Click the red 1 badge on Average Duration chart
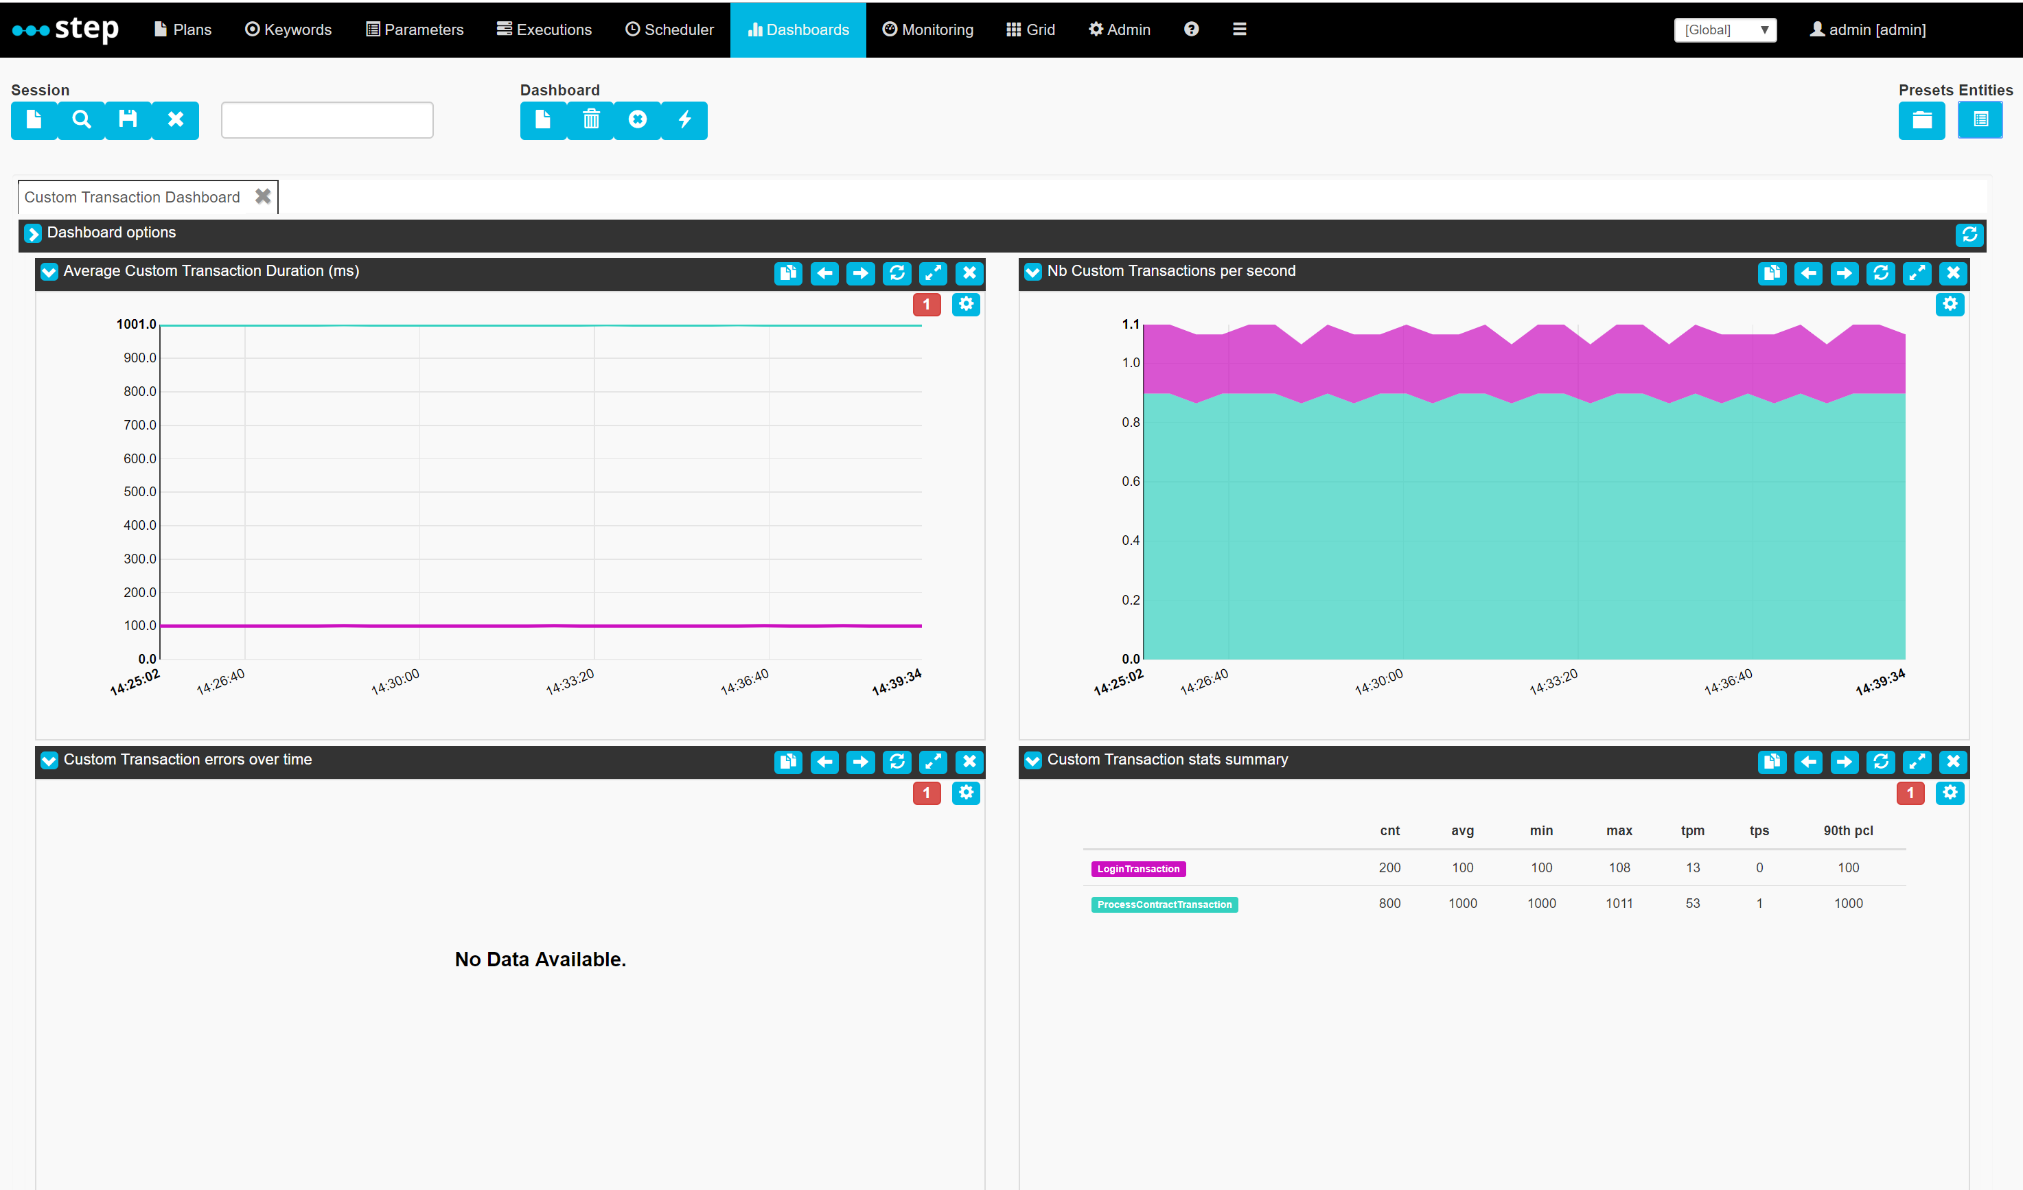 [927, 305]
